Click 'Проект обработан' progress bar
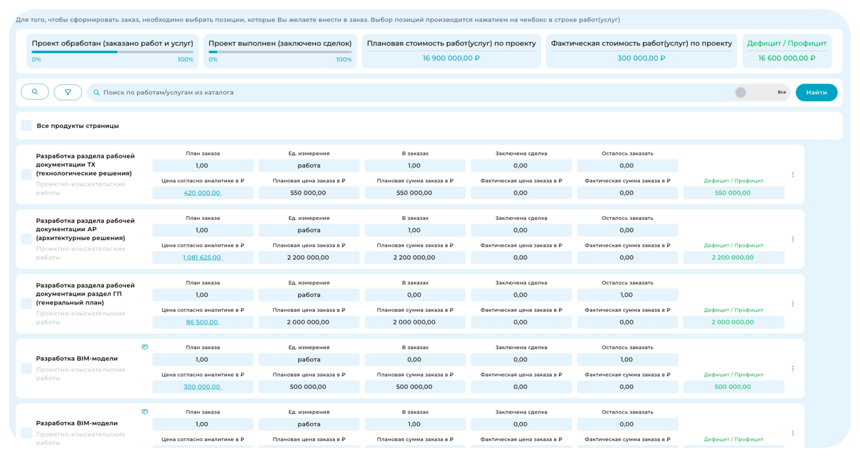Image resolution: width=860 pixels, height=457 pixels. click(x=113, y=52)
